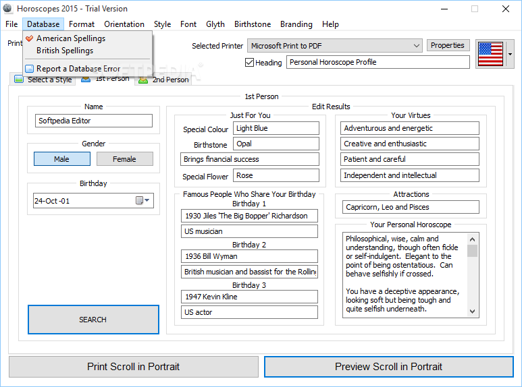Edit the Creative and enthusiastic virtue field

pos(410,144)
